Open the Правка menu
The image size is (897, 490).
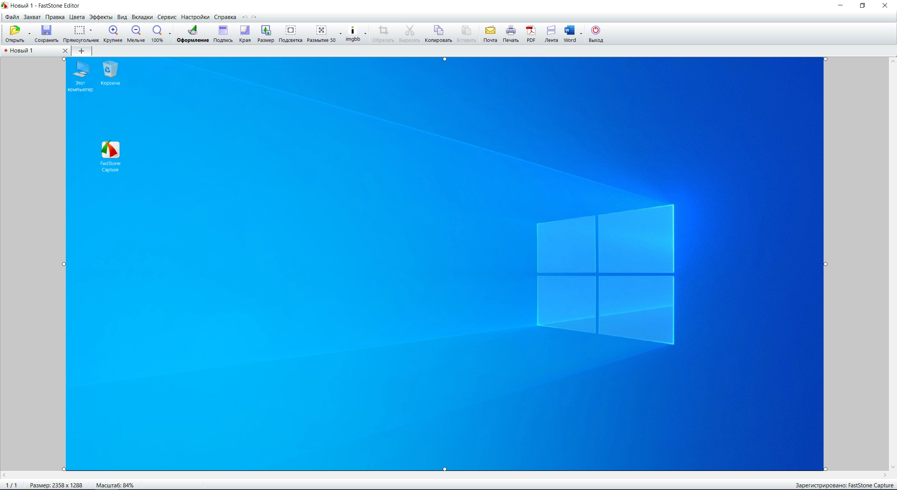pyautogui.click(x=55, y=17)
